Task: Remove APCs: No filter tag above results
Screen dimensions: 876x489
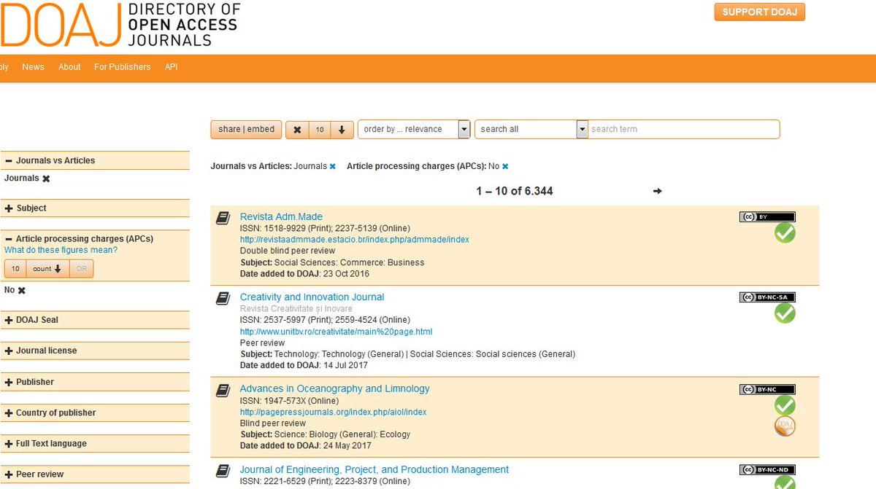Action: coord(505,166)
